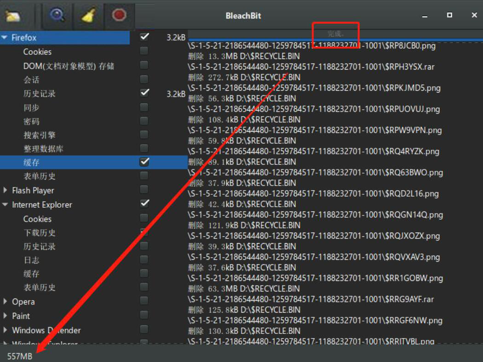This screenshot has width=483, height=362.
Task: Maximize the BleachBit window
Action: [449, 15]
